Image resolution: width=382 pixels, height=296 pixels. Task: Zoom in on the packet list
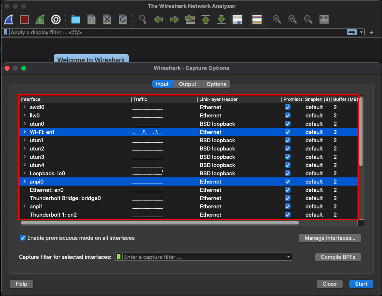(x=276, y=19)
